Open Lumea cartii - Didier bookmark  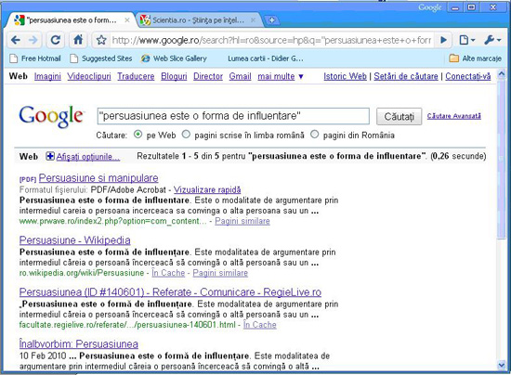(x=266, y=58)
